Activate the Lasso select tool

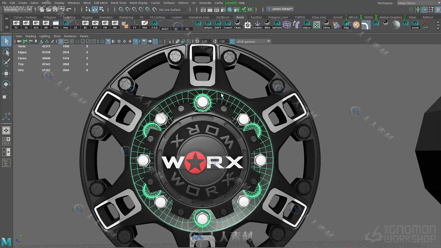6,52
